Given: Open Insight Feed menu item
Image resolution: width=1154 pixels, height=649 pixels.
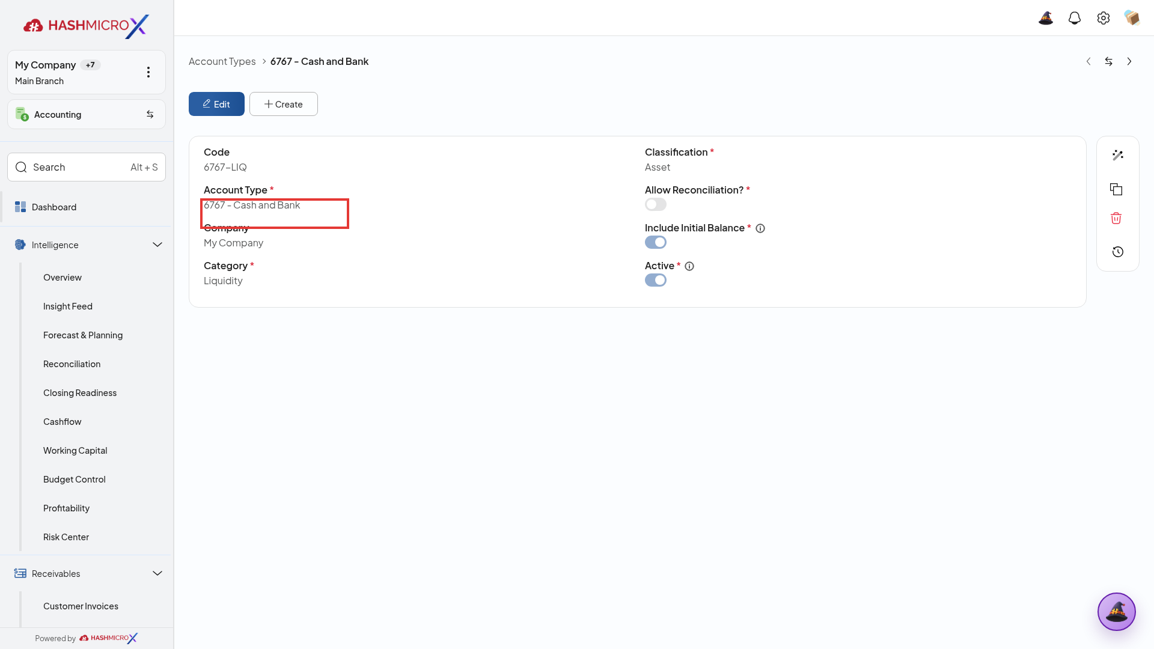Looking at the screenshot, I should coord(68,306).
